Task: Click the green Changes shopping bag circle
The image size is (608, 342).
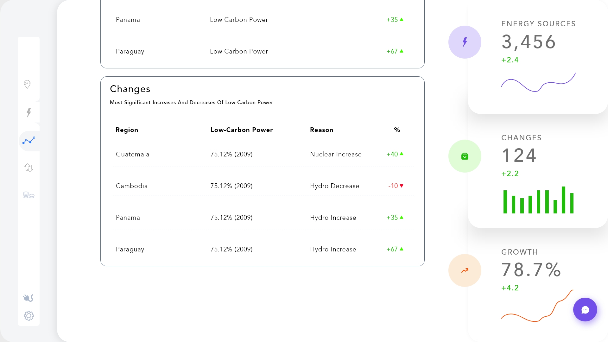Action: (465, 156)
